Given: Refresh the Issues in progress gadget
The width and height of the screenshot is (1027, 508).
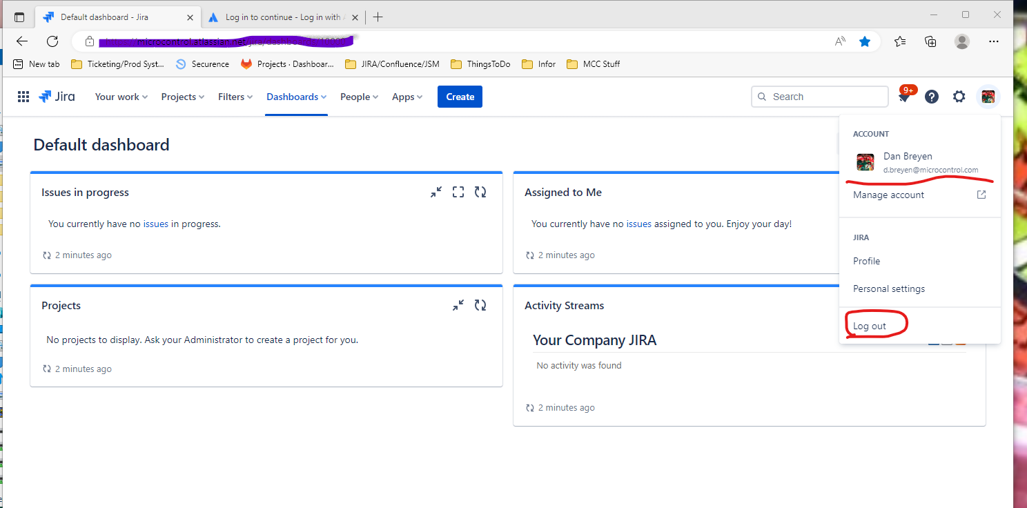Looking at the screenshot, I should pos(480,193).
